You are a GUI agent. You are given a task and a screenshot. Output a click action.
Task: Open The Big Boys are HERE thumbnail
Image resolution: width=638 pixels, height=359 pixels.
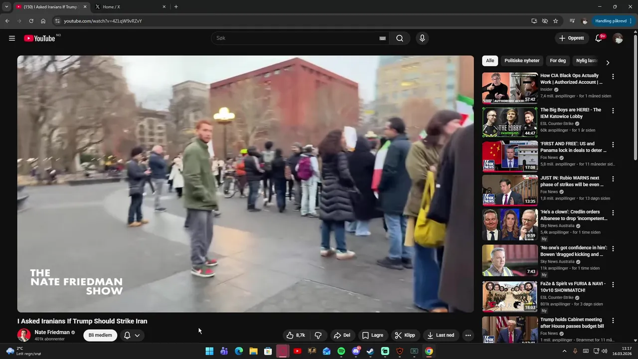(x=509, y=122)
